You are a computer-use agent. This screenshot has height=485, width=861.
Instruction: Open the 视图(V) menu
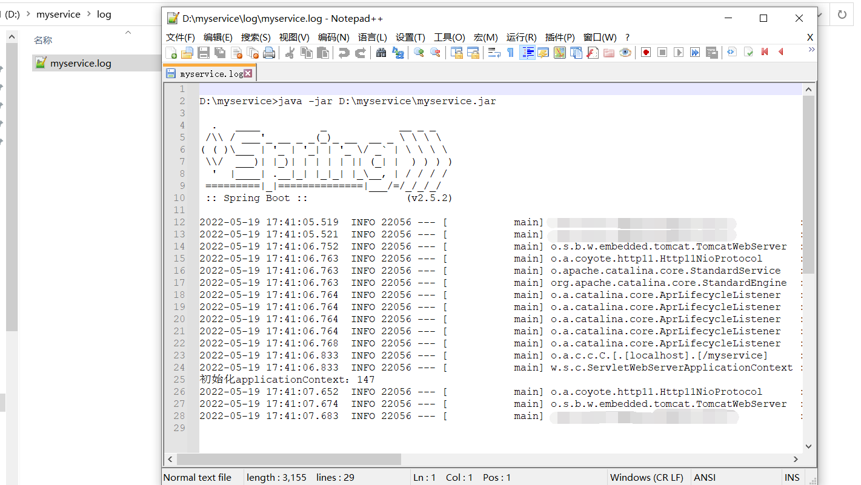point(294,37)
